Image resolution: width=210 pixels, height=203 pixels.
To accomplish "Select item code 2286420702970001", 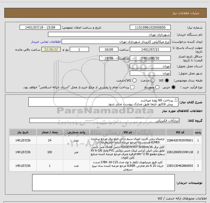I will [x=180, y=140].
